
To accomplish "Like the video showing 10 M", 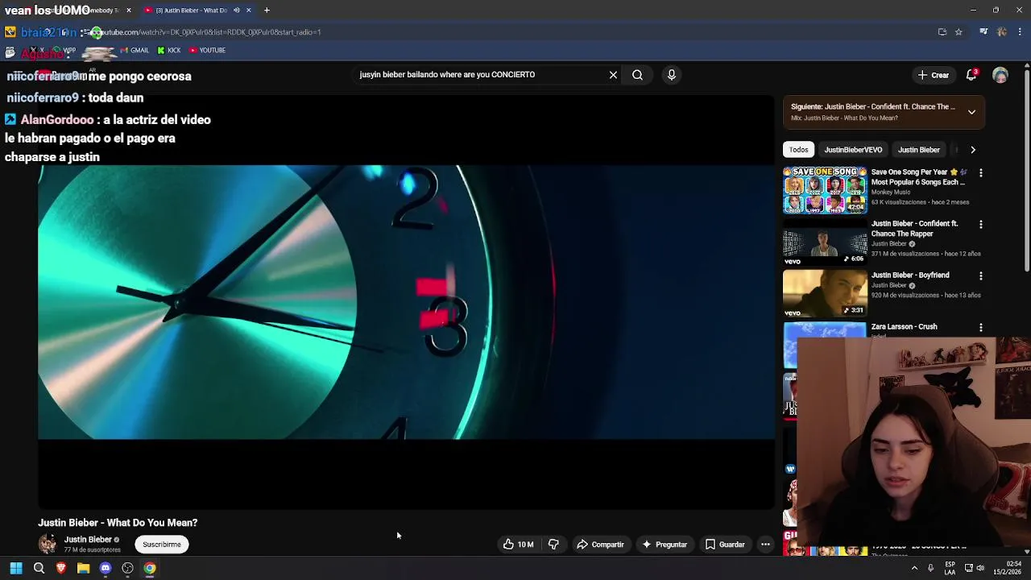I will (x=518, y=545).
